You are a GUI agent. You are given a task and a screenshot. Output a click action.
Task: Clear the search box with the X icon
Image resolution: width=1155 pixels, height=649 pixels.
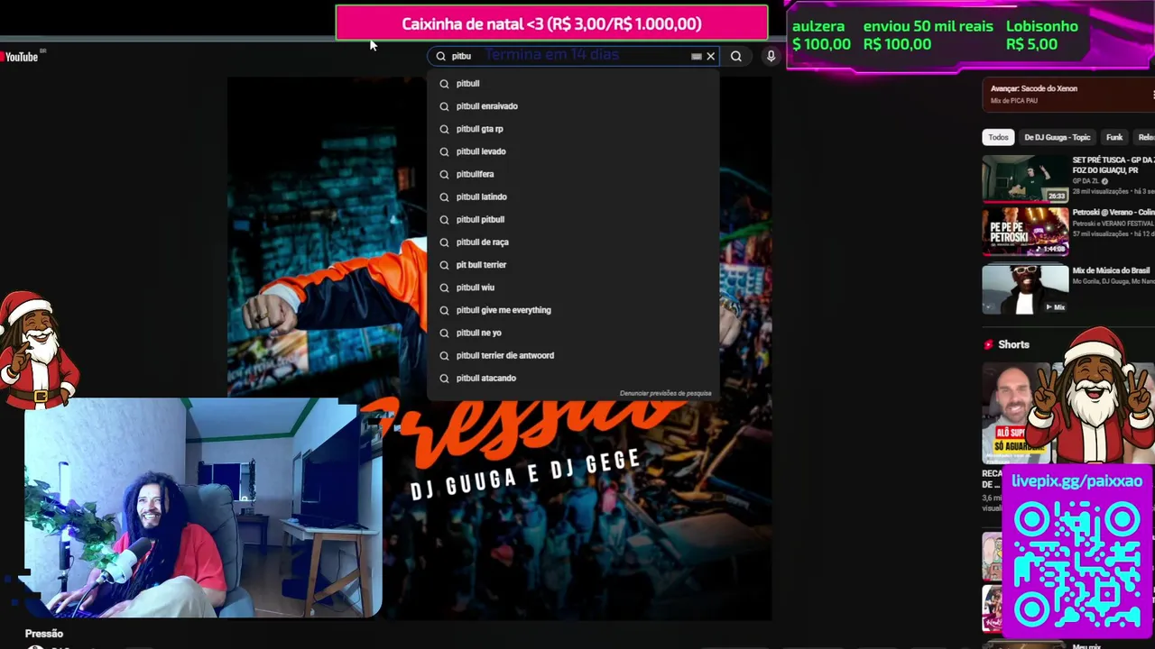[x=711, y=56]
